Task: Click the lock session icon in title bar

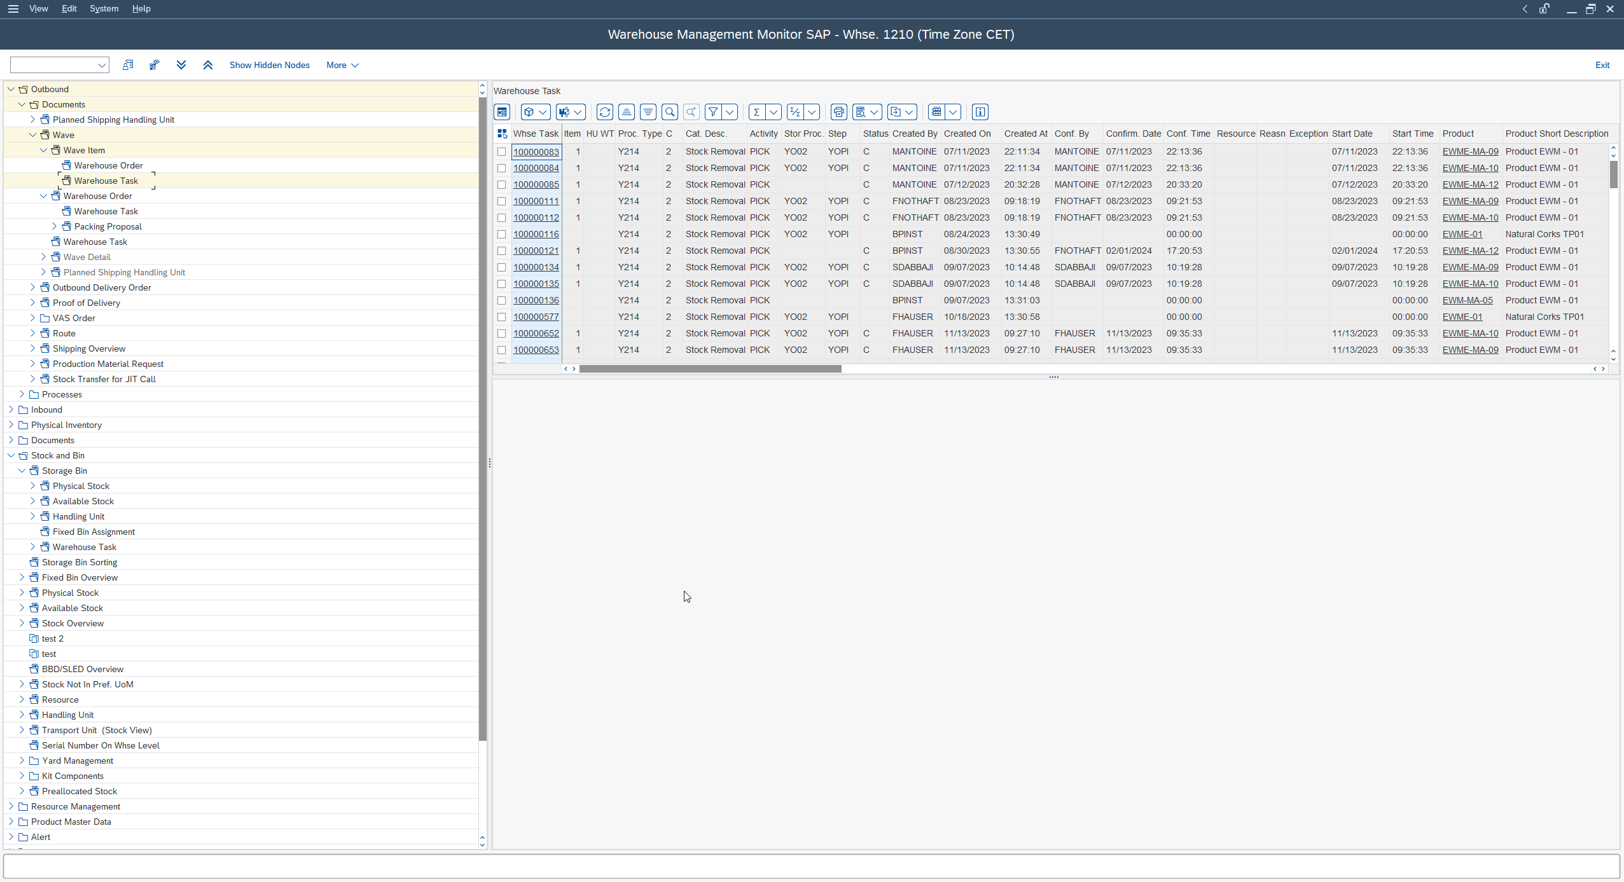Action: 1544,8
